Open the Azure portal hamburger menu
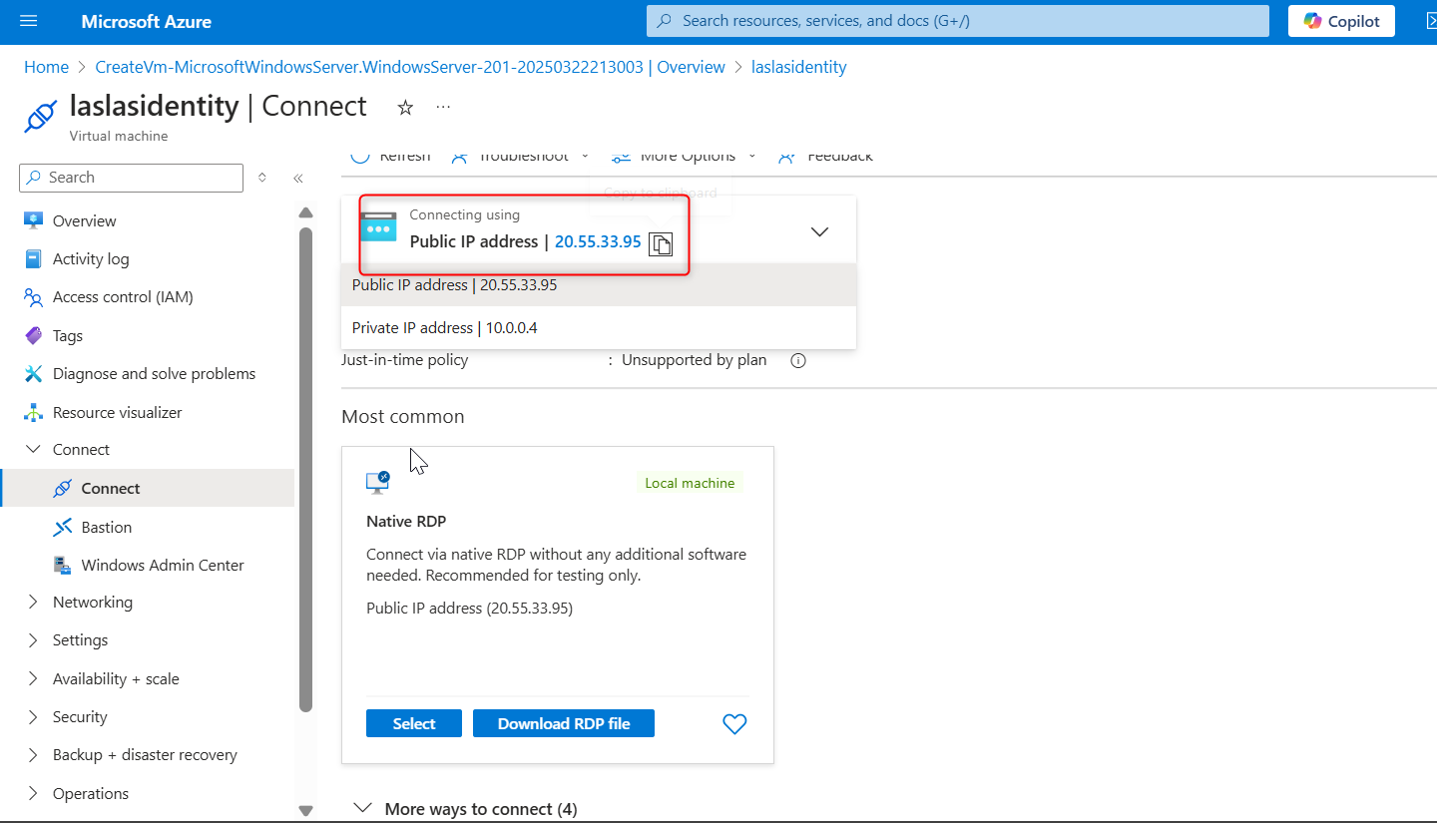The image size is (1437, 823). [x=28, y=21]
